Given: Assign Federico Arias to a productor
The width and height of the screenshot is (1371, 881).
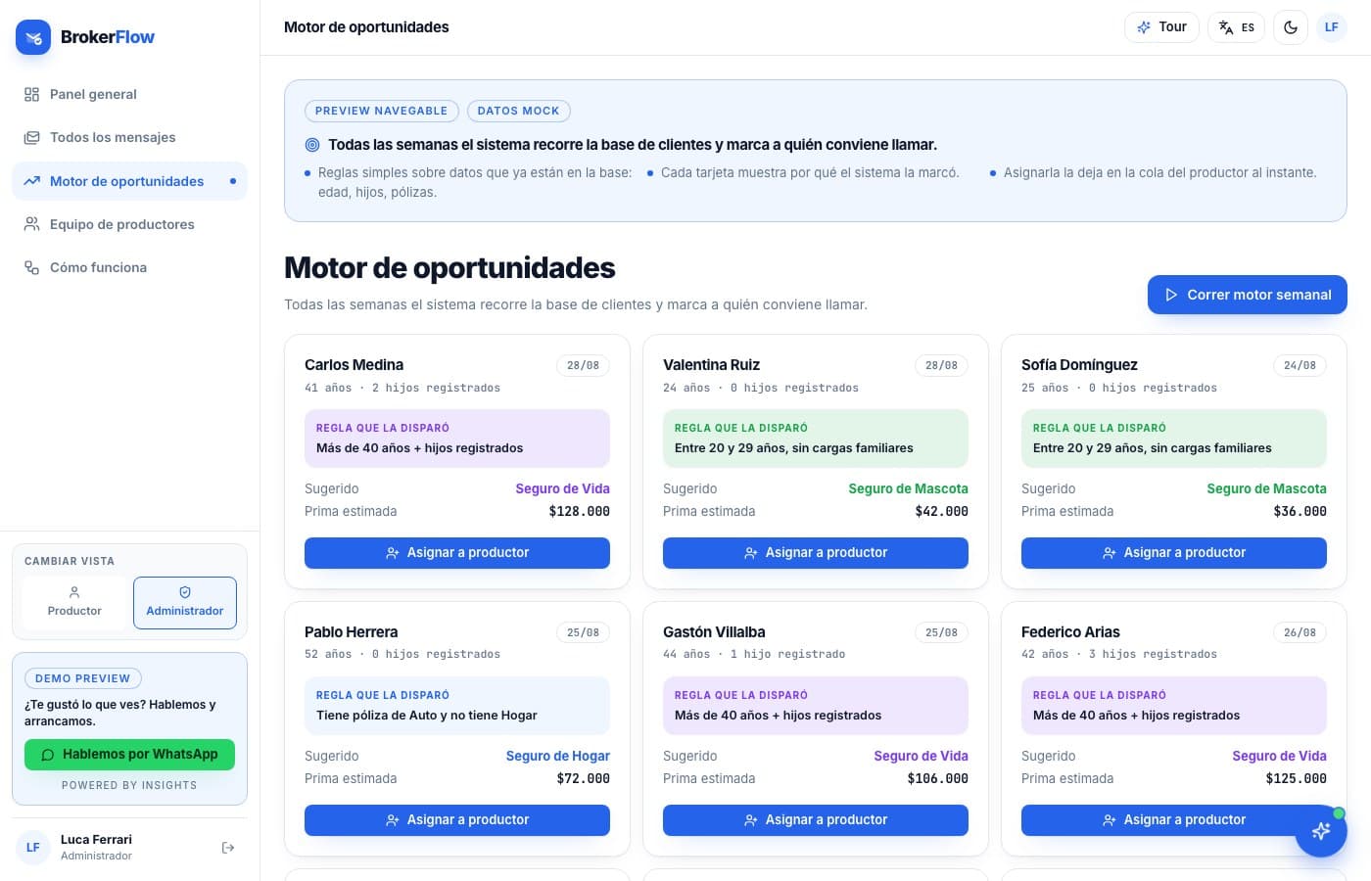Looking at the screenshot, I should (1174, 820).
